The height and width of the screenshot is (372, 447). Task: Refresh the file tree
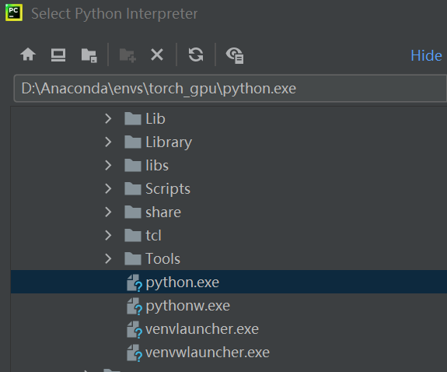196,54
